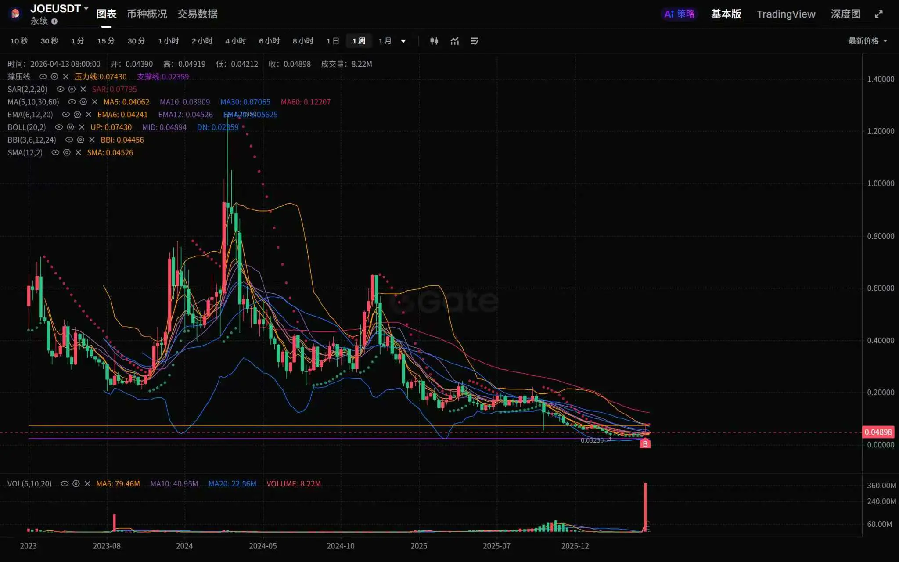
Task: Hide the MA(5,10,30,60) indicator via eye icon
Action: pyautogui.click(x=72, y=102)
